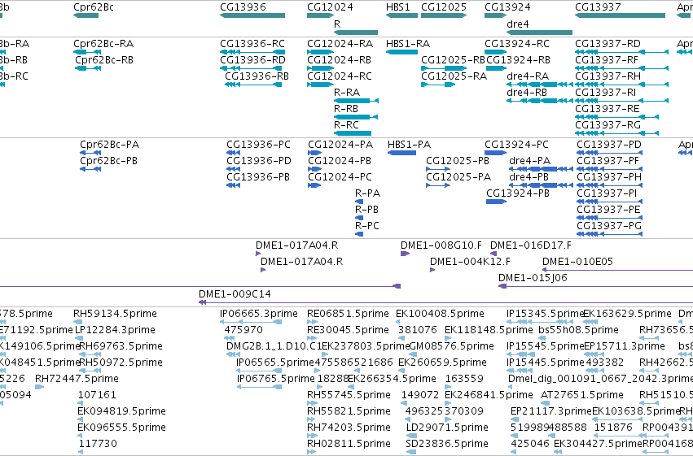Select the HBS1 gene arrow

point(401,15)
